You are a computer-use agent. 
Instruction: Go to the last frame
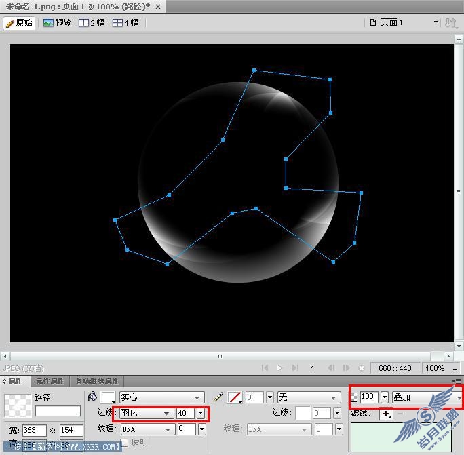(295, 368)
